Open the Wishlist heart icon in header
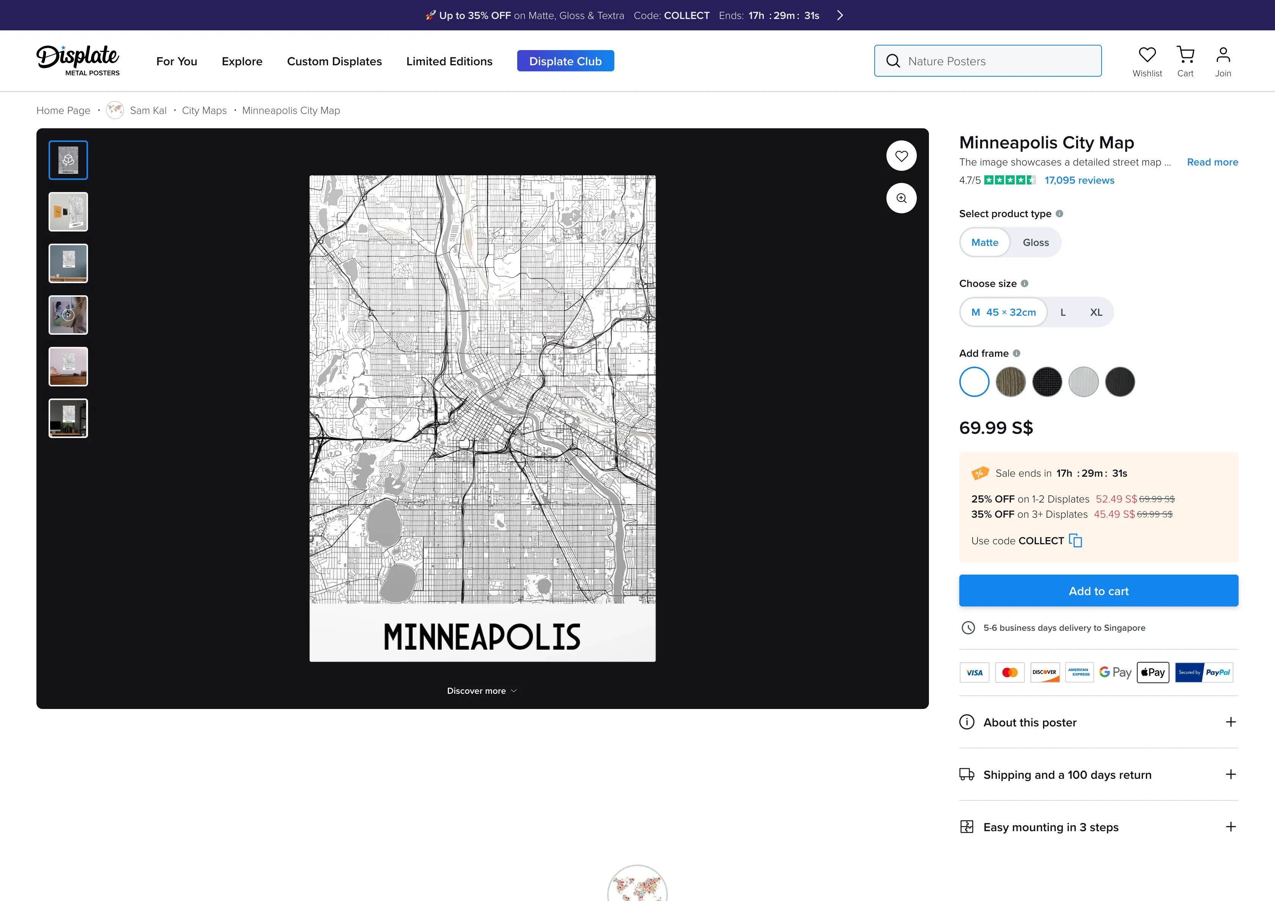This screenshot has width=1275, height=901. [1147, 55]
